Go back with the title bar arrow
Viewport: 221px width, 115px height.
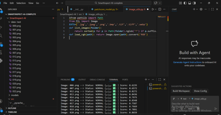click(x=57, y=3)
